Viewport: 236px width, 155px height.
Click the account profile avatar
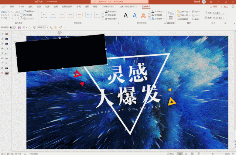click(x=204, y=1)
